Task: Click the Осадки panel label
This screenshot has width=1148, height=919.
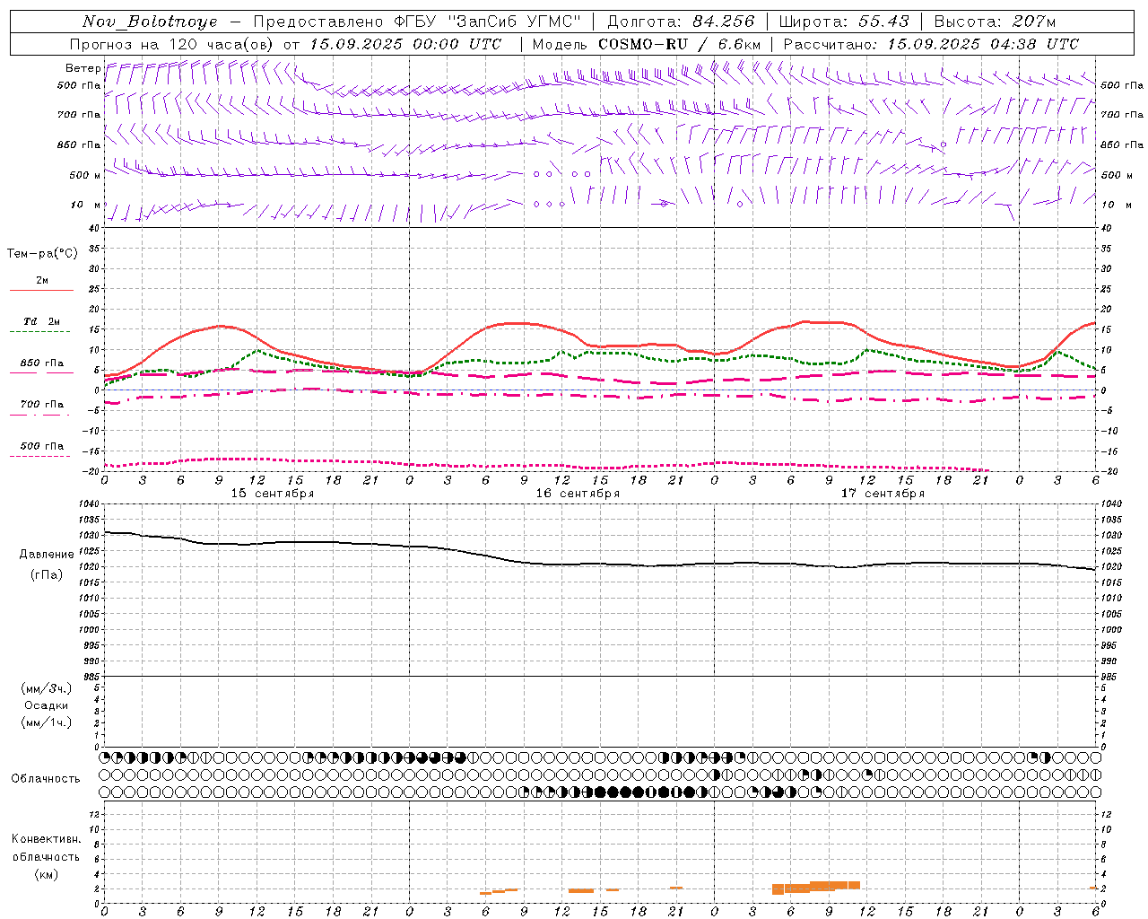Action: [x=47, y=705]
